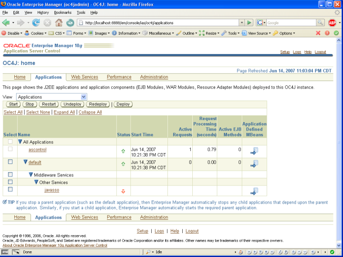Open the History menu
Viewport: 343px width, 257px height.
coord(43,12)
